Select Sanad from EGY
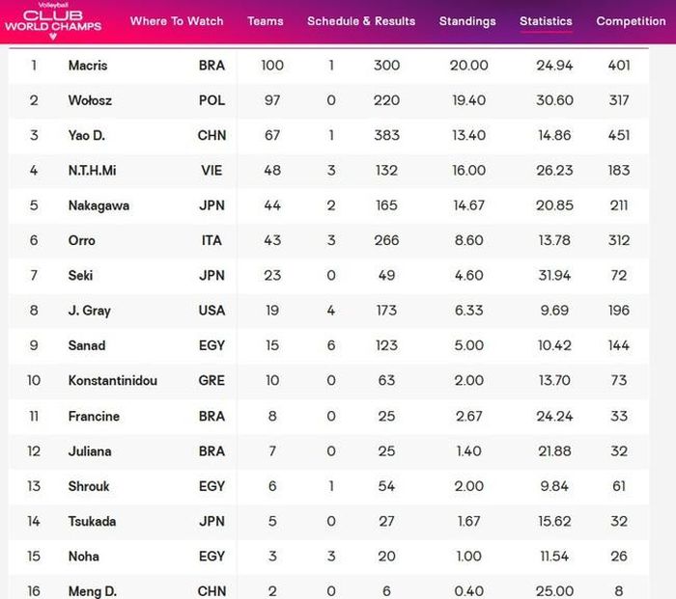 (x=87, y=345)
